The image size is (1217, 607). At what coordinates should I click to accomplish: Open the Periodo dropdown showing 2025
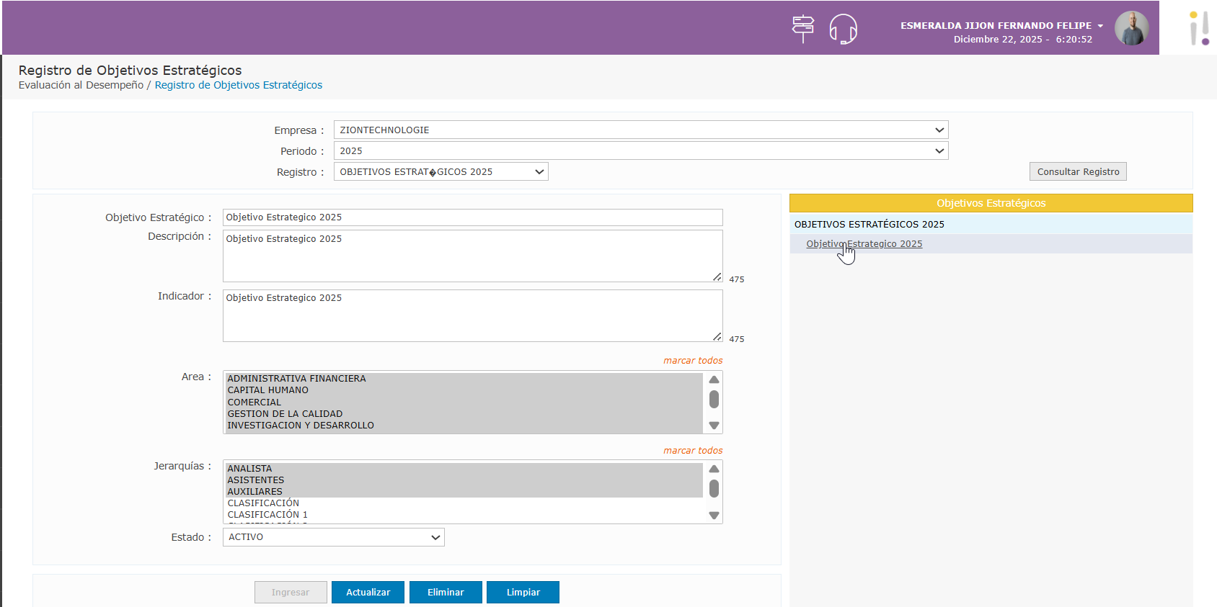pos(641,150)
